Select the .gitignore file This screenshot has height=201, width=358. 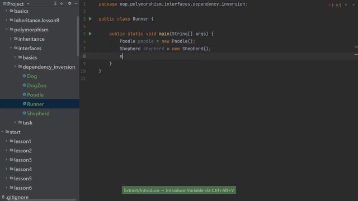click(x=17, y=197)
